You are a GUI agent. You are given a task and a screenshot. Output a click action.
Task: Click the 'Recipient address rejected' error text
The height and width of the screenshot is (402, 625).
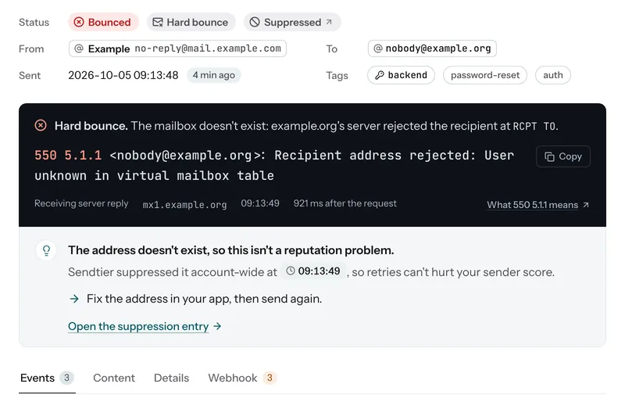coord(375,155)
